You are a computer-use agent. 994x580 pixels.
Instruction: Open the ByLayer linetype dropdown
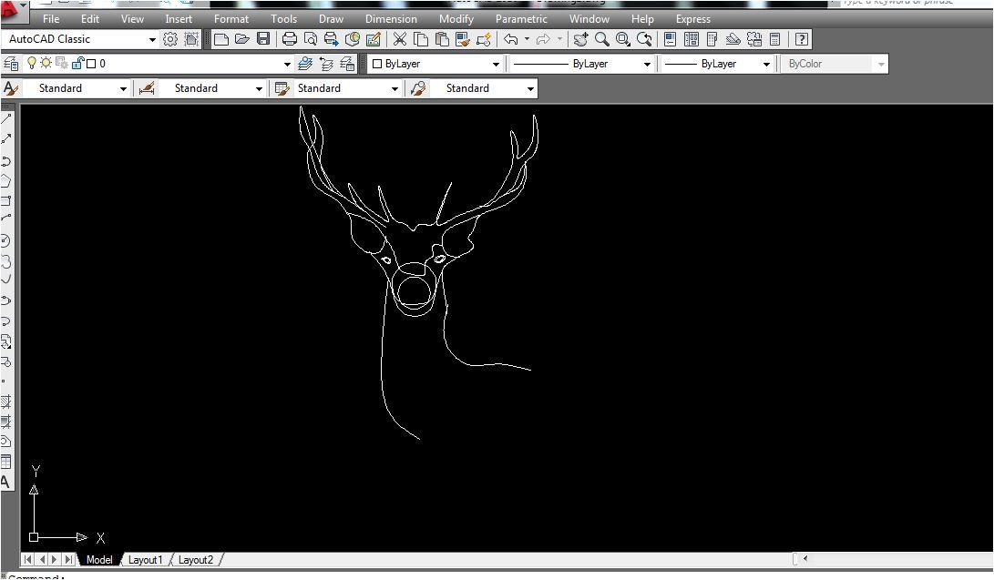tap(647, 64)
